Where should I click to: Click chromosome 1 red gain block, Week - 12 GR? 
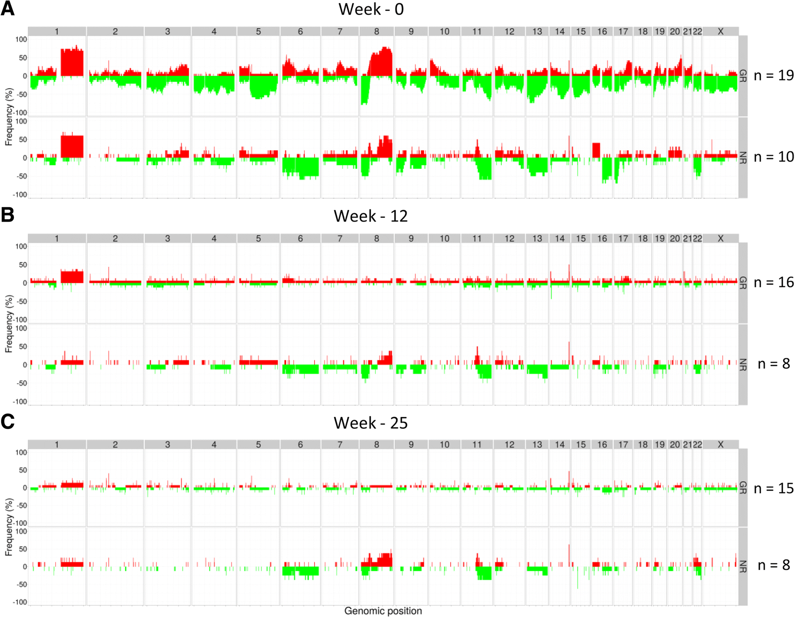pos(72,277)
